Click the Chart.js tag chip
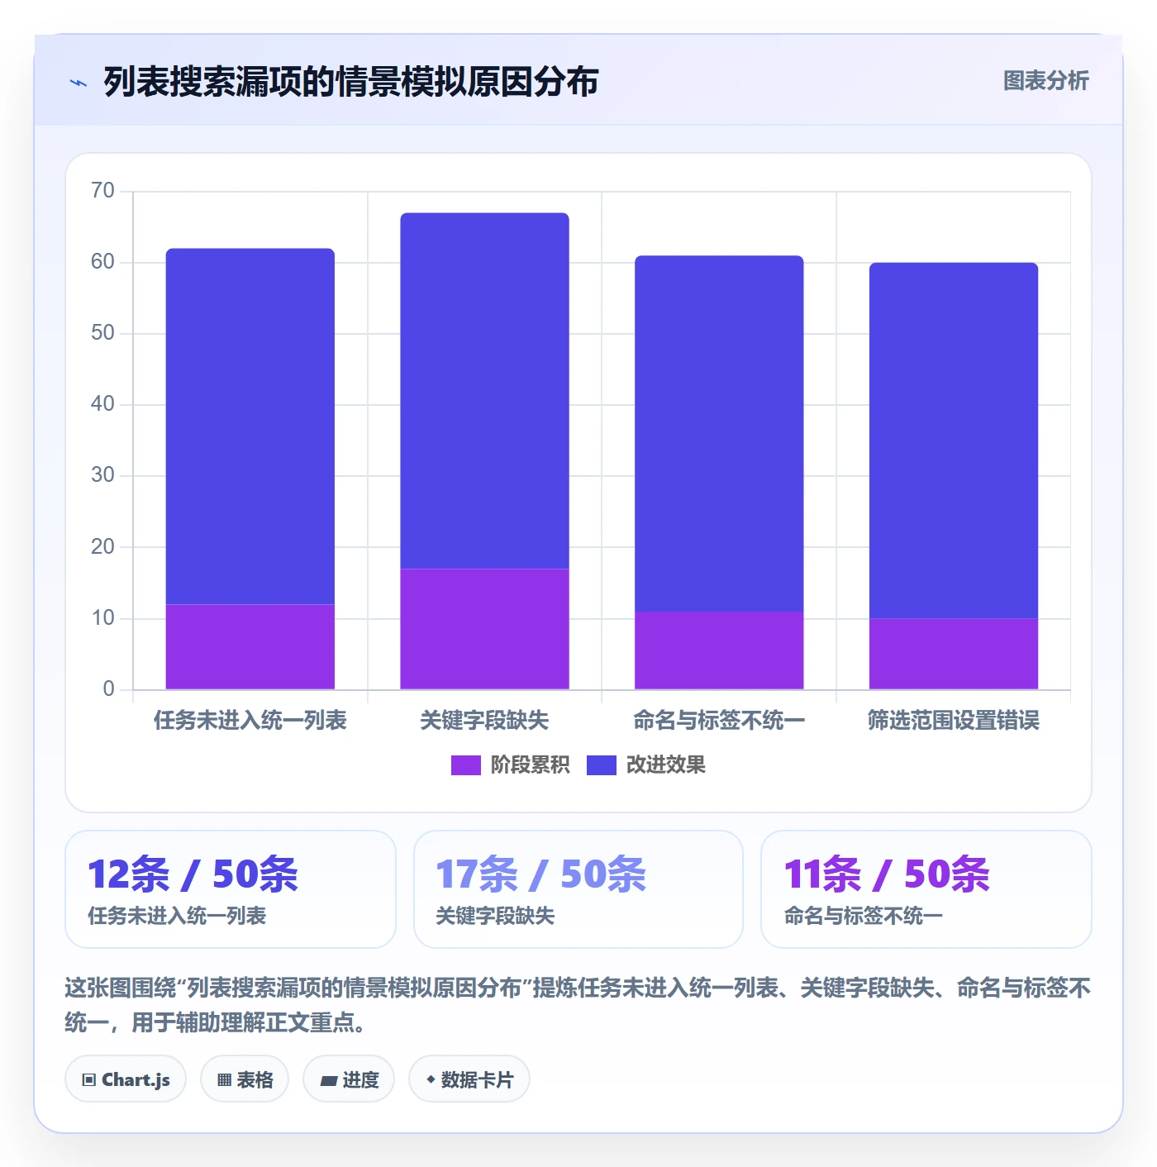 pyautogui.click(x=126, y=1079)
